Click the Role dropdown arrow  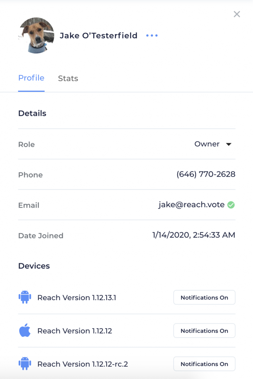point(229,144)
